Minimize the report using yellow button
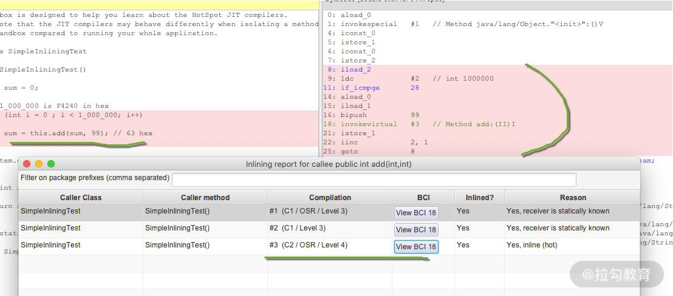This screenshot has height=296, width=673. pyautogui.click(x=39, y=164)
